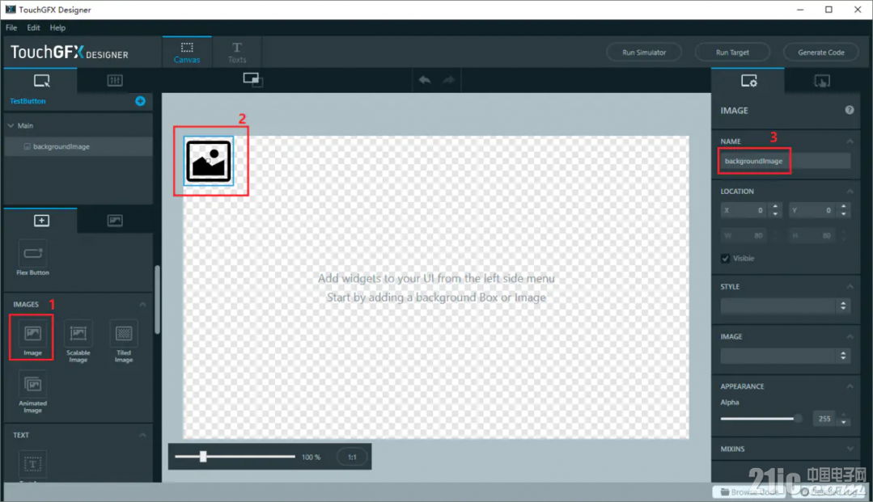Reset zoom with the 1:1 button
Screen dimensions: 873x502
[352, 457]
